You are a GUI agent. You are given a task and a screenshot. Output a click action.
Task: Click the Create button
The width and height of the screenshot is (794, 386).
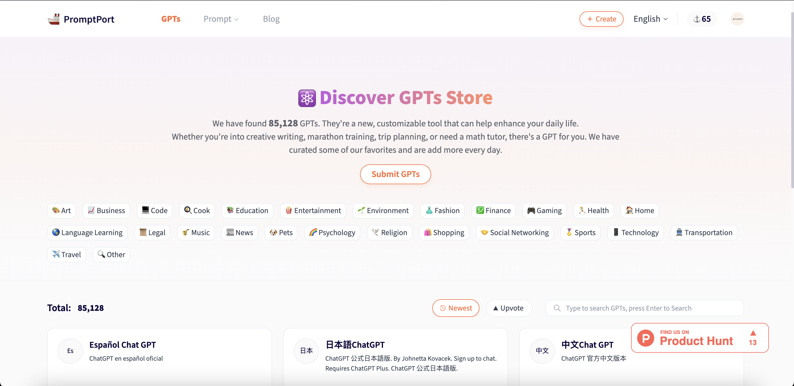[x=601, y=19]
